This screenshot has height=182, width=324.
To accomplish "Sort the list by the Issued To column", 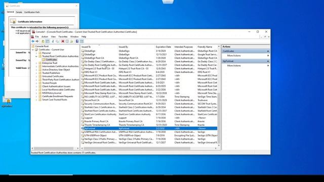I will [x=99, y=47].
